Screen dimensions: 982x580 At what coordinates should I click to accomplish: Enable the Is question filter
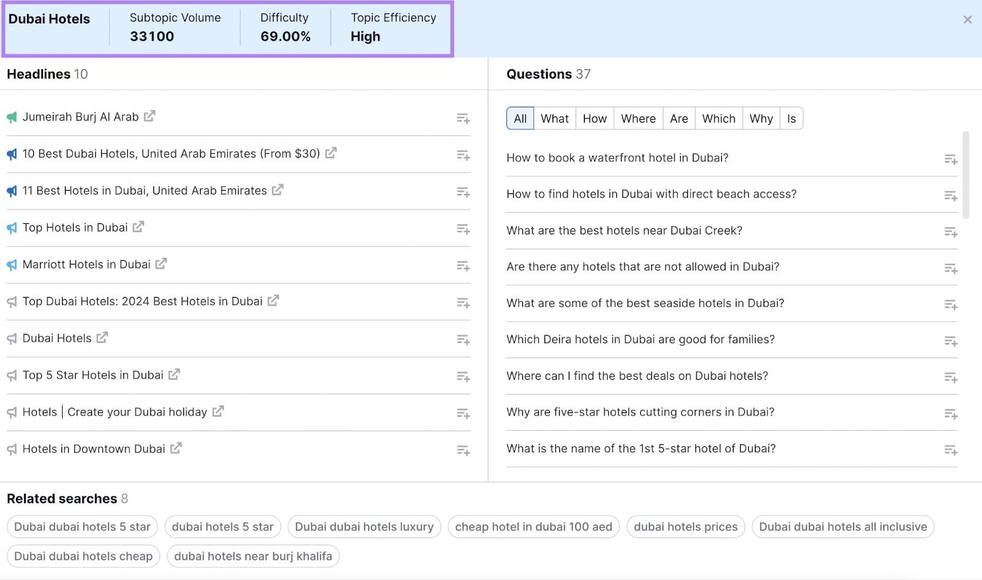(x=791, y=118)
